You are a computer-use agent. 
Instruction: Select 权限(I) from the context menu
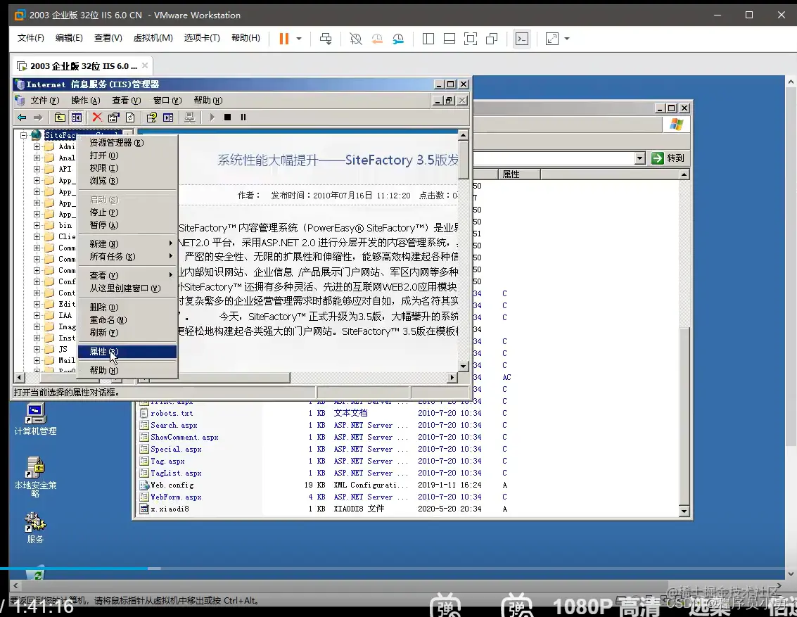coord(127,168)
